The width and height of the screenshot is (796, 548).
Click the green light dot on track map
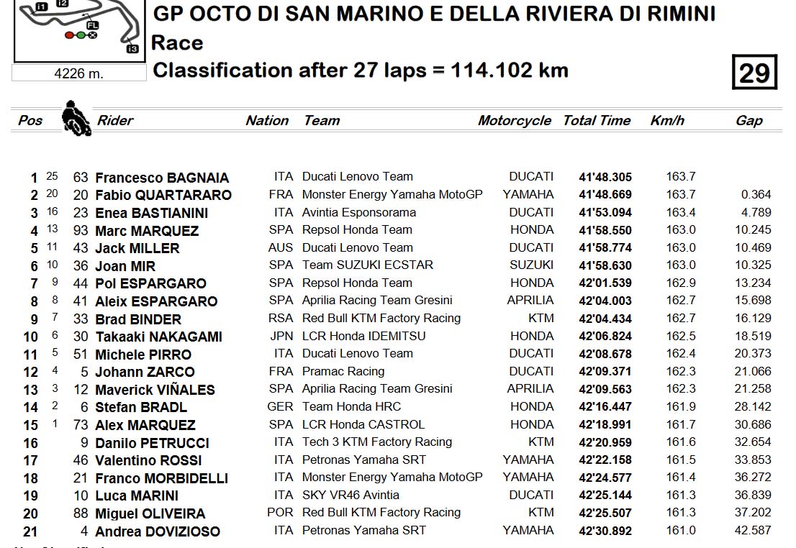pos(81,35)
